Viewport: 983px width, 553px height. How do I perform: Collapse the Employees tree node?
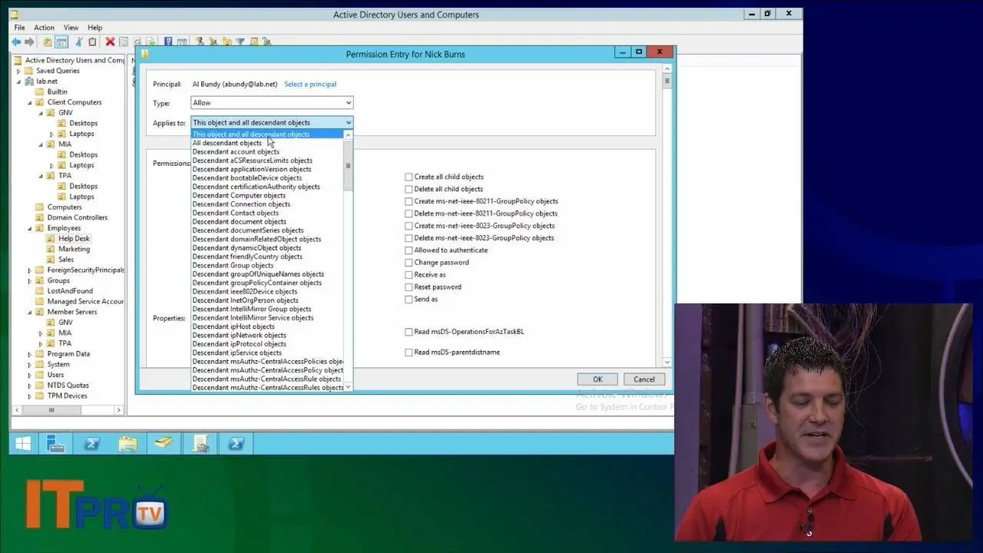click(x=30, y=228)
